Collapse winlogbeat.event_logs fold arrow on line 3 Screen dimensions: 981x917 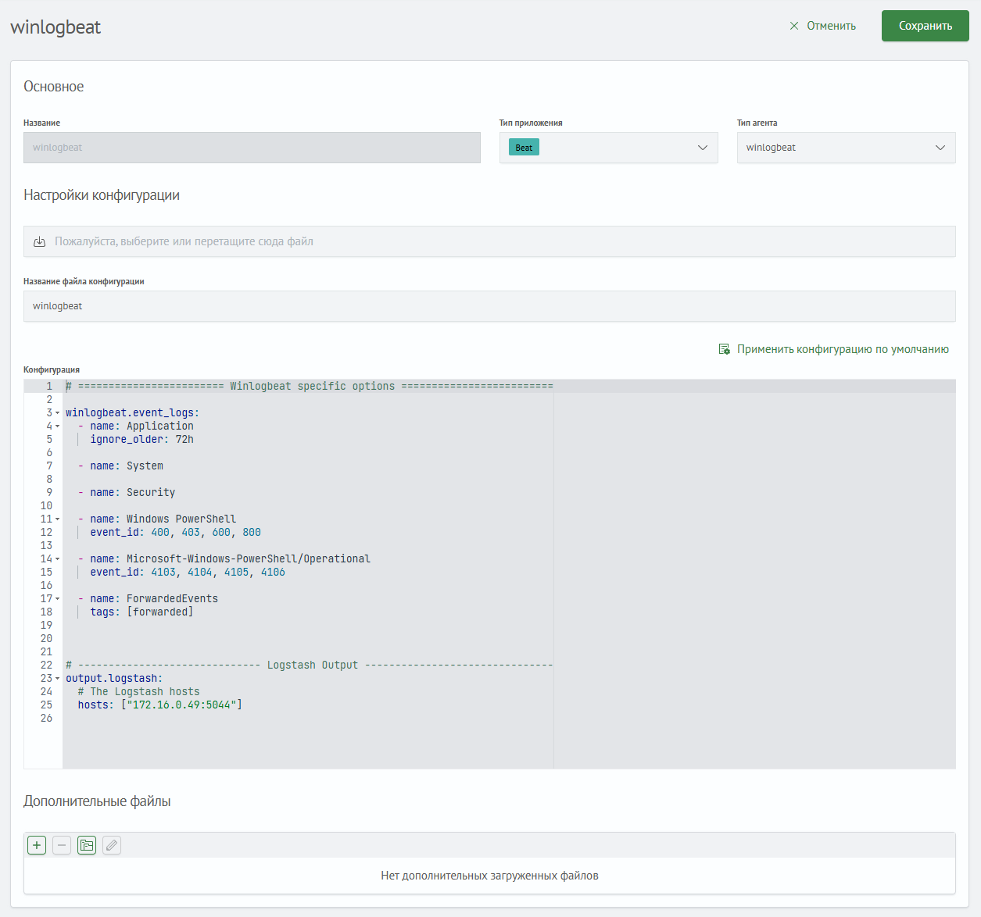[x=57, y=413]
